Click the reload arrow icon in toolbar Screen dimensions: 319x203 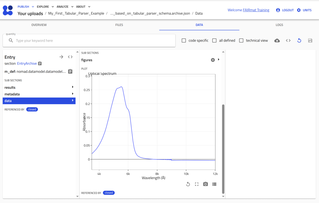299,41
